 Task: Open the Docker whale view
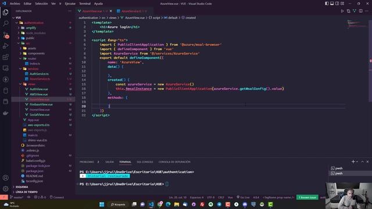tap(5, 113)
